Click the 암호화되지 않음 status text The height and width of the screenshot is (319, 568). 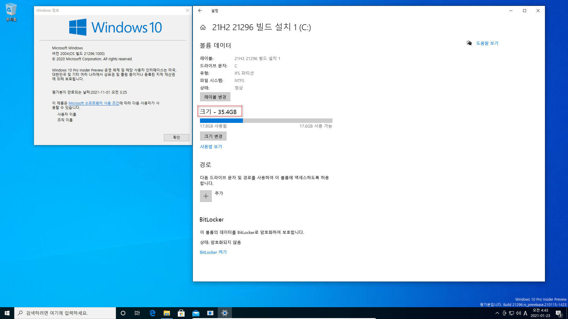coord(226,242)
